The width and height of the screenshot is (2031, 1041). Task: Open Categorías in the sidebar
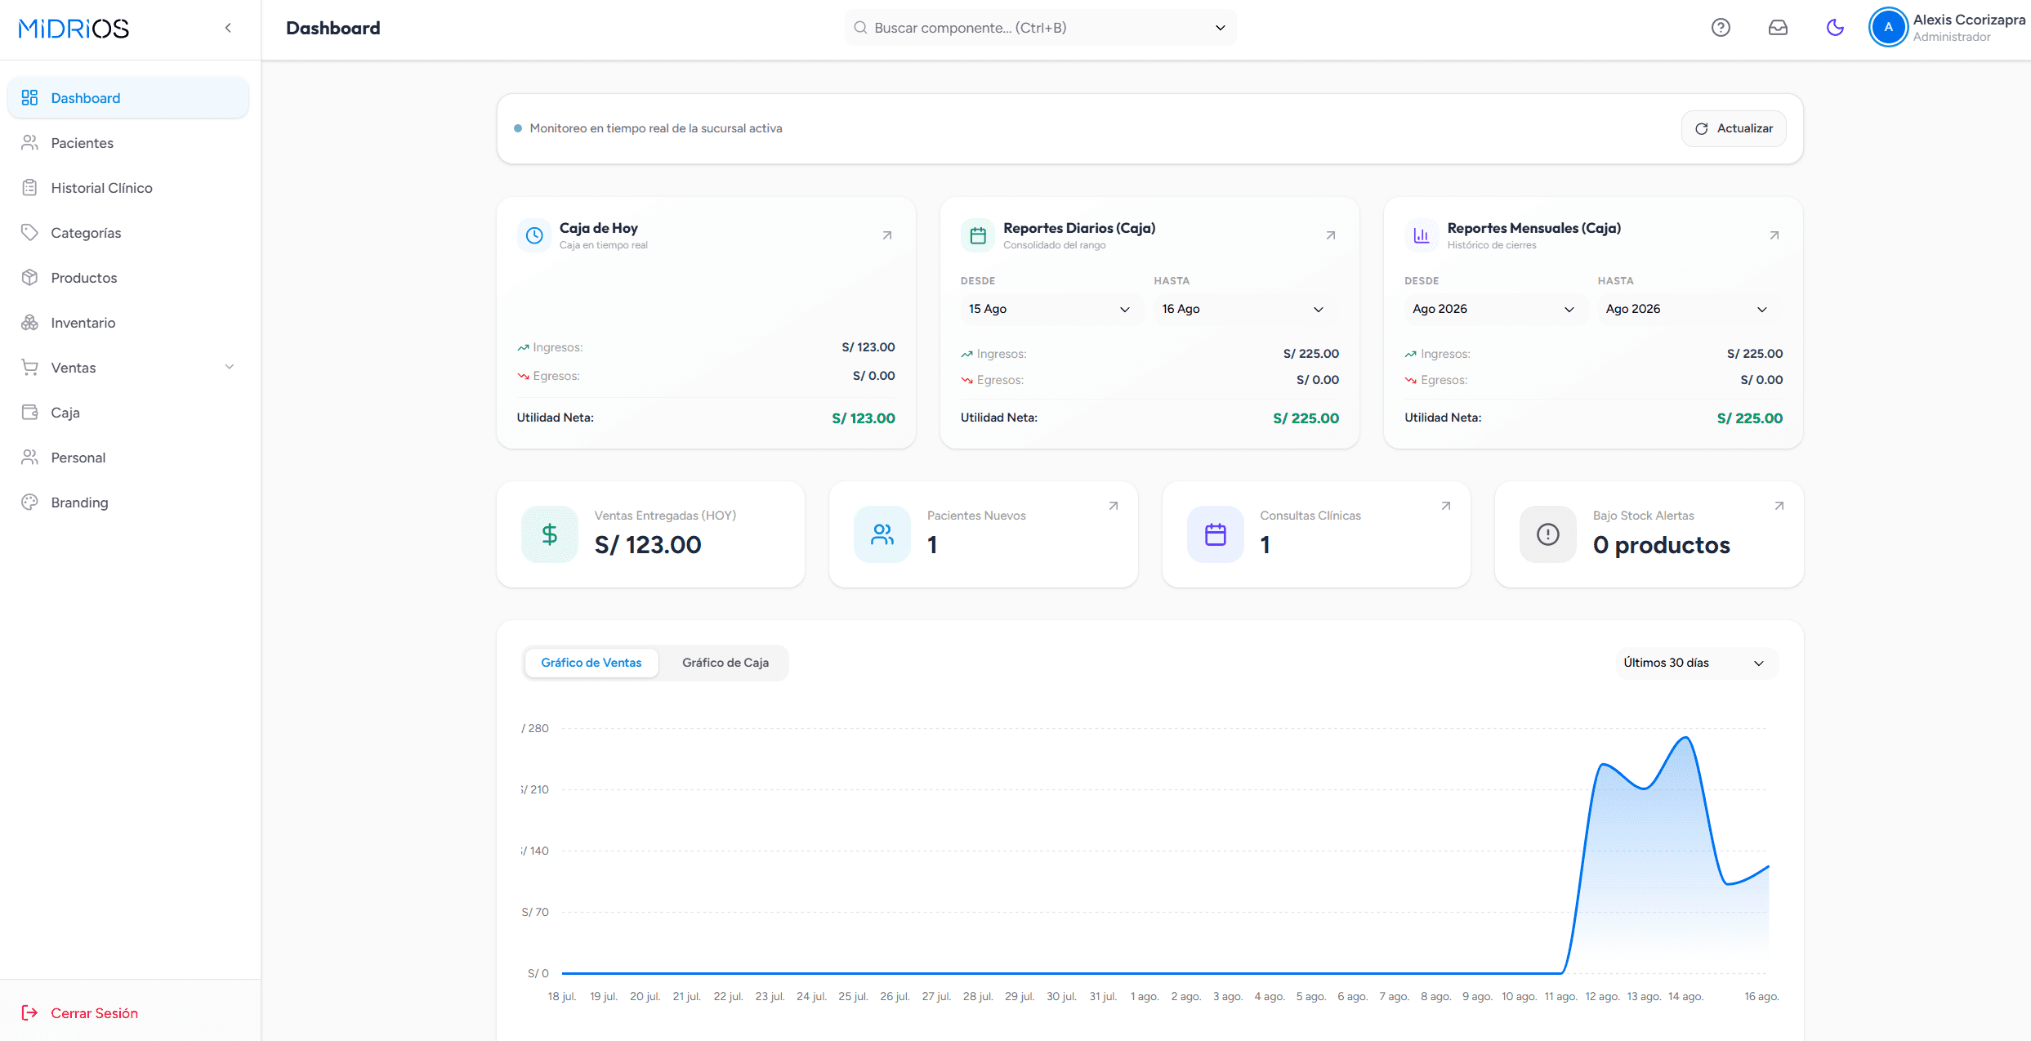click(128, 233)
